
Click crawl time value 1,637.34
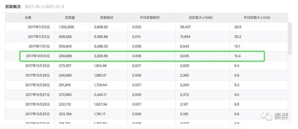tap(100, 104)
